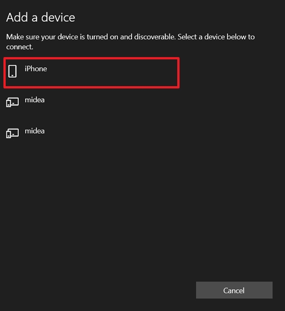The width and height of the screenshot is (285, 311).
Task: Click the discoverable instruction text
Action: [x=131, y=42]
